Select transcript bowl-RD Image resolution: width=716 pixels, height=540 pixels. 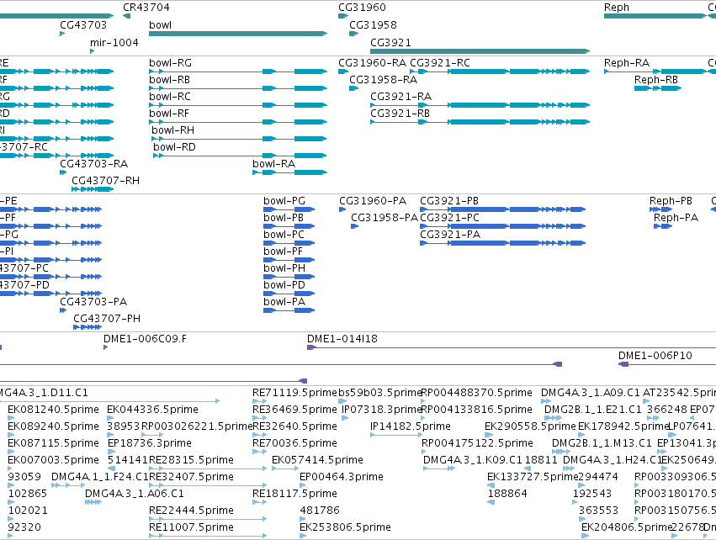pos(240,156)
